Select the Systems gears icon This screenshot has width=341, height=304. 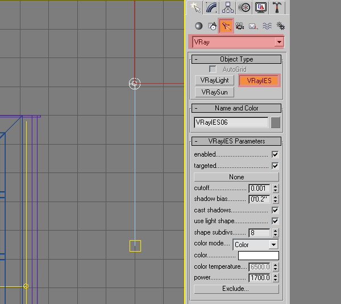[281, 26]
